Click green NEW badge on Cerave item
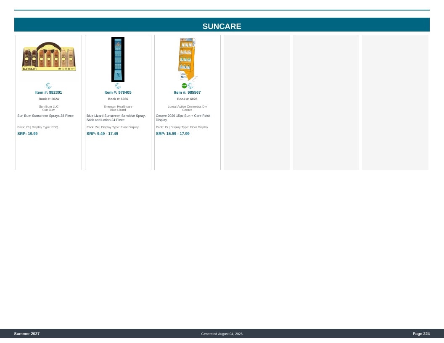 tap(184, 86)
